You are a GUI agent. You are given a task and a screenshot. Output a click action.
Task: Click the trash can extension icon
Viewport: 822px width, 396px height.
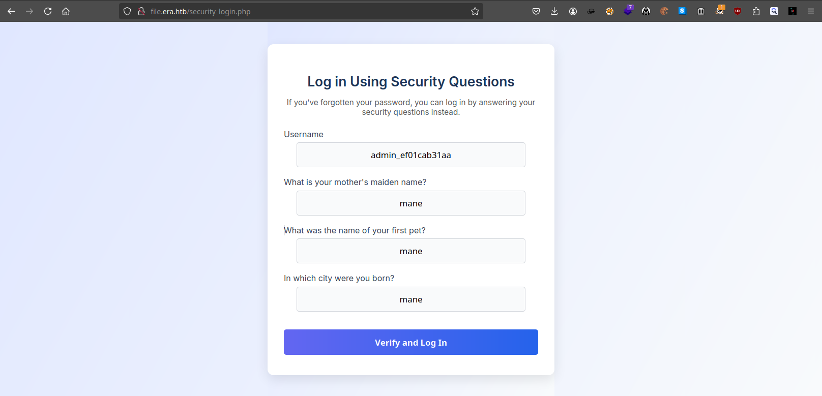701,11
